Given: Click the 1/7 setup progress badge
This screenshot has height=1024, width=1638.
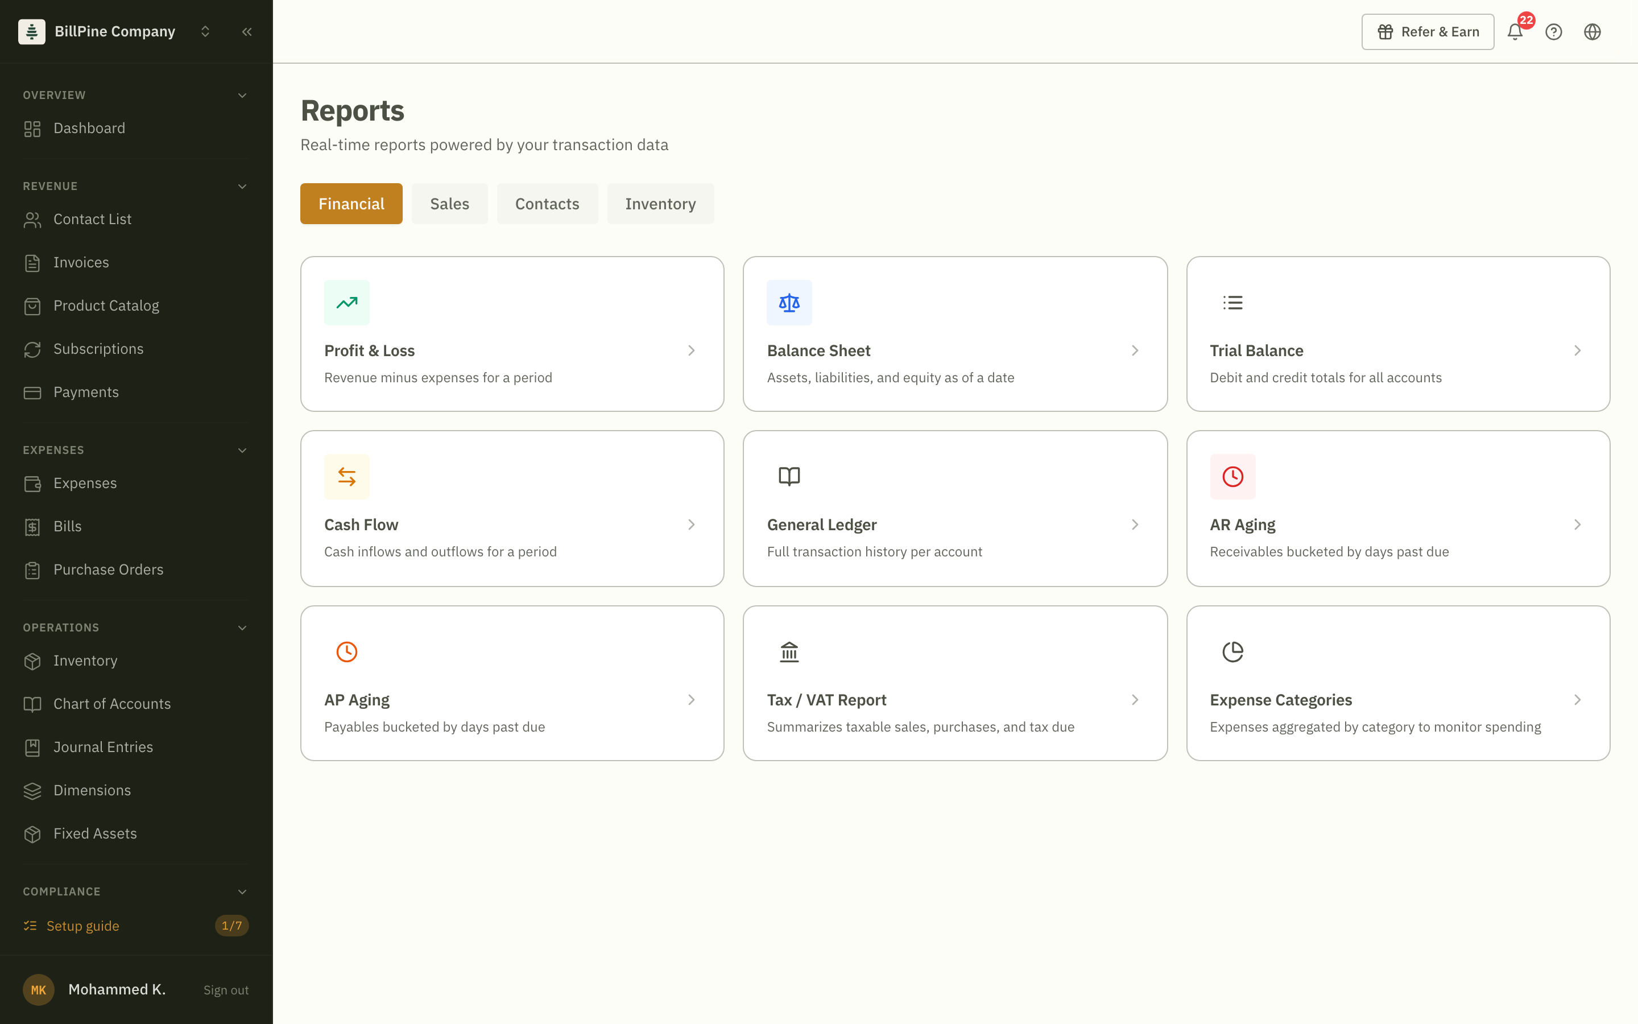Looking at the screenshot, I should point(231,926).
